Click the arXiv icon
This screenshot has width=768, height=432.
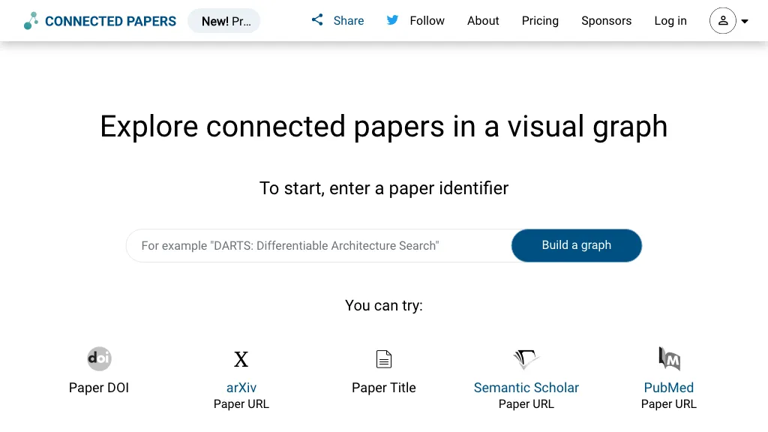[241, 358]
